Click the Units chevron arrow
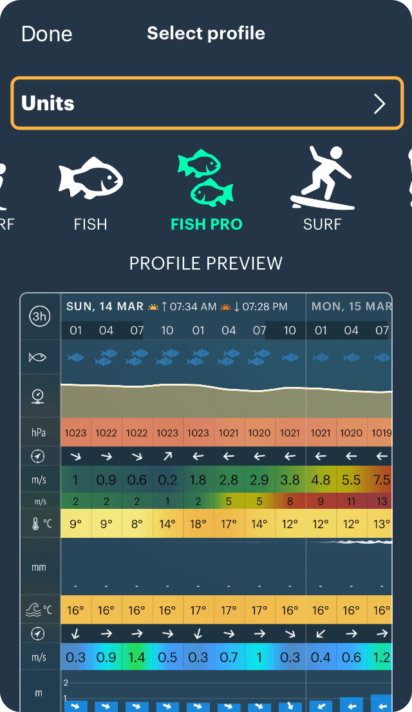The width and height of the screenshot is (412, 712). (x=380, y=103)
